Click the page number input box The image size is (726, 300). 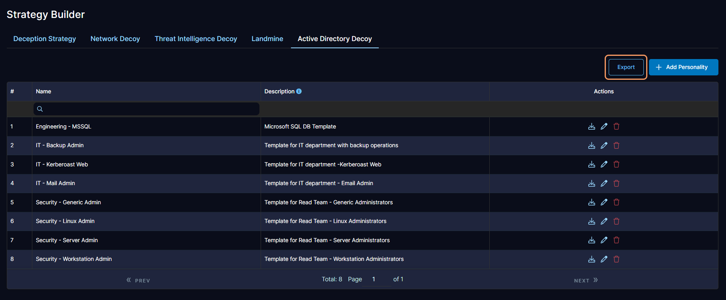pos(378,279)
